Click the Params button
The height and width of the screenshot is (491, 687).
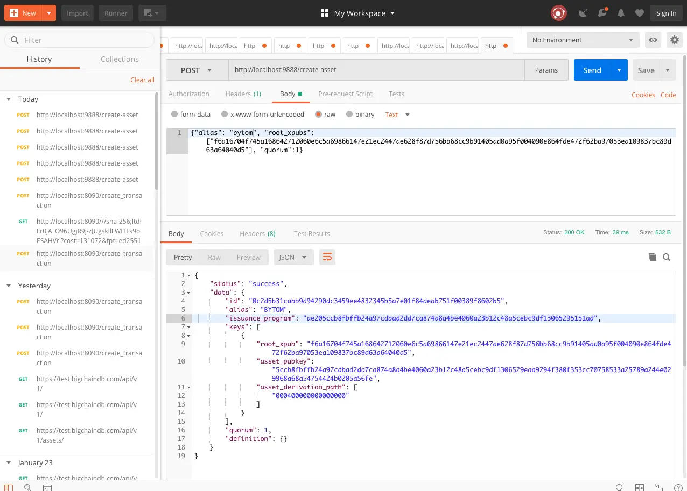546,70
